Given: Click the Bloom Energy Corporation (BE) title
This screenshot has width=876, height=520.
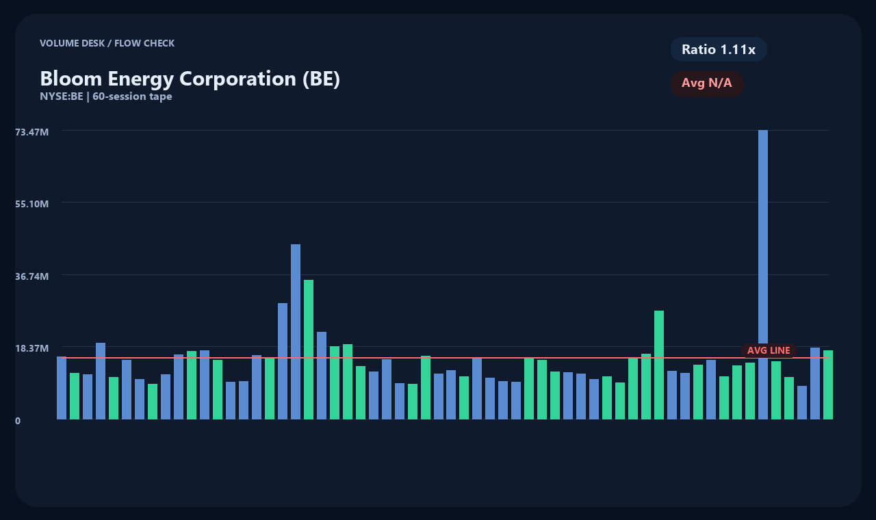Looking at the screenshot, I should coord(190,79).
